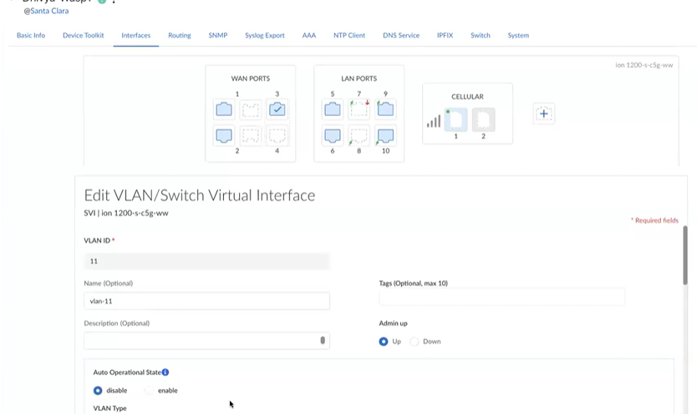Click Cellular SIM 1 icon
This screenshot has height=414, width=697.
(455, 120)
